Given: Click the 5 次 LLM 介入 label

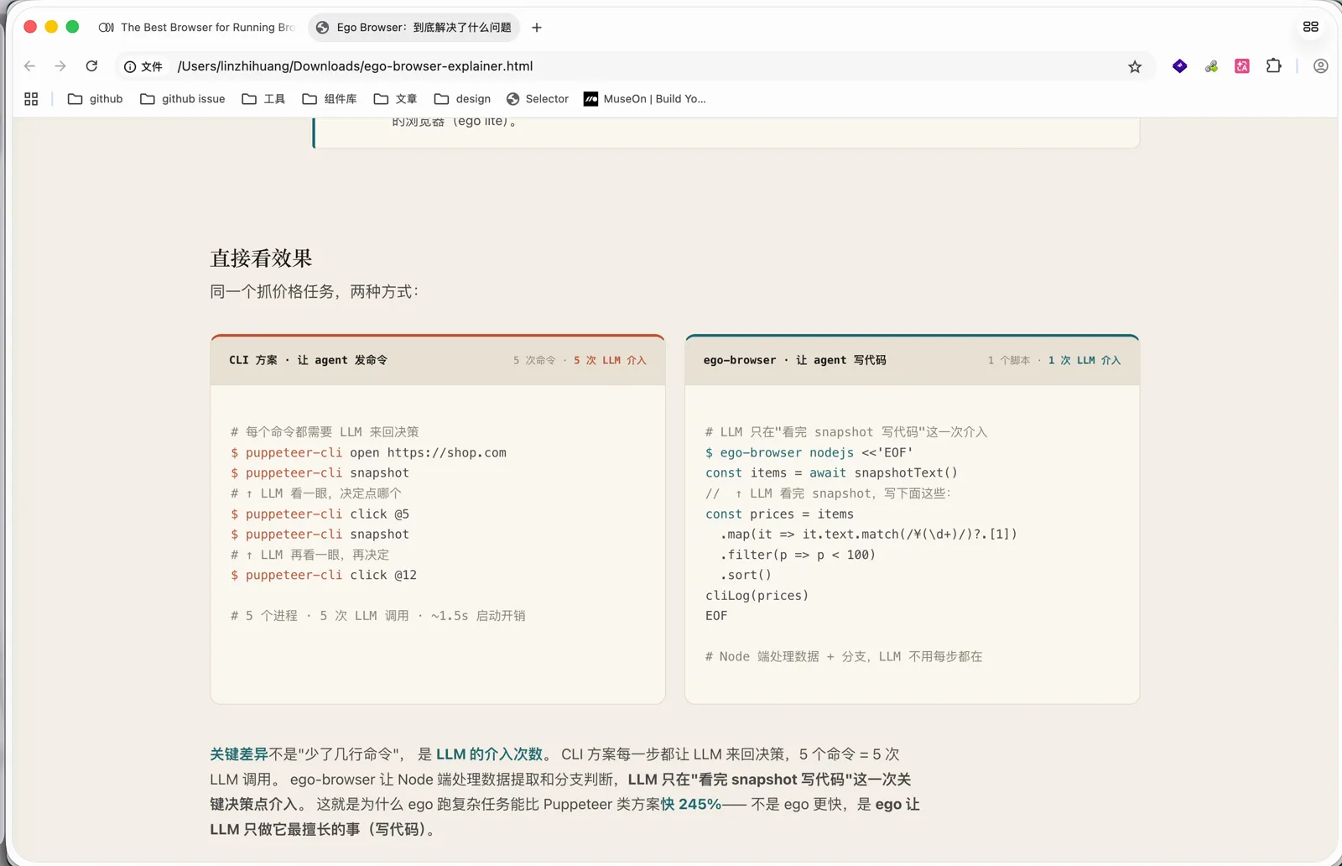Looking at the screenshot, I should (610, 360).
